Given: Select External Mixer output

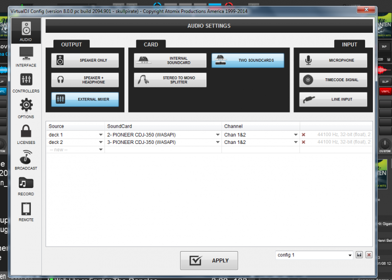Looking at the screenshot, I should point(85,99).
